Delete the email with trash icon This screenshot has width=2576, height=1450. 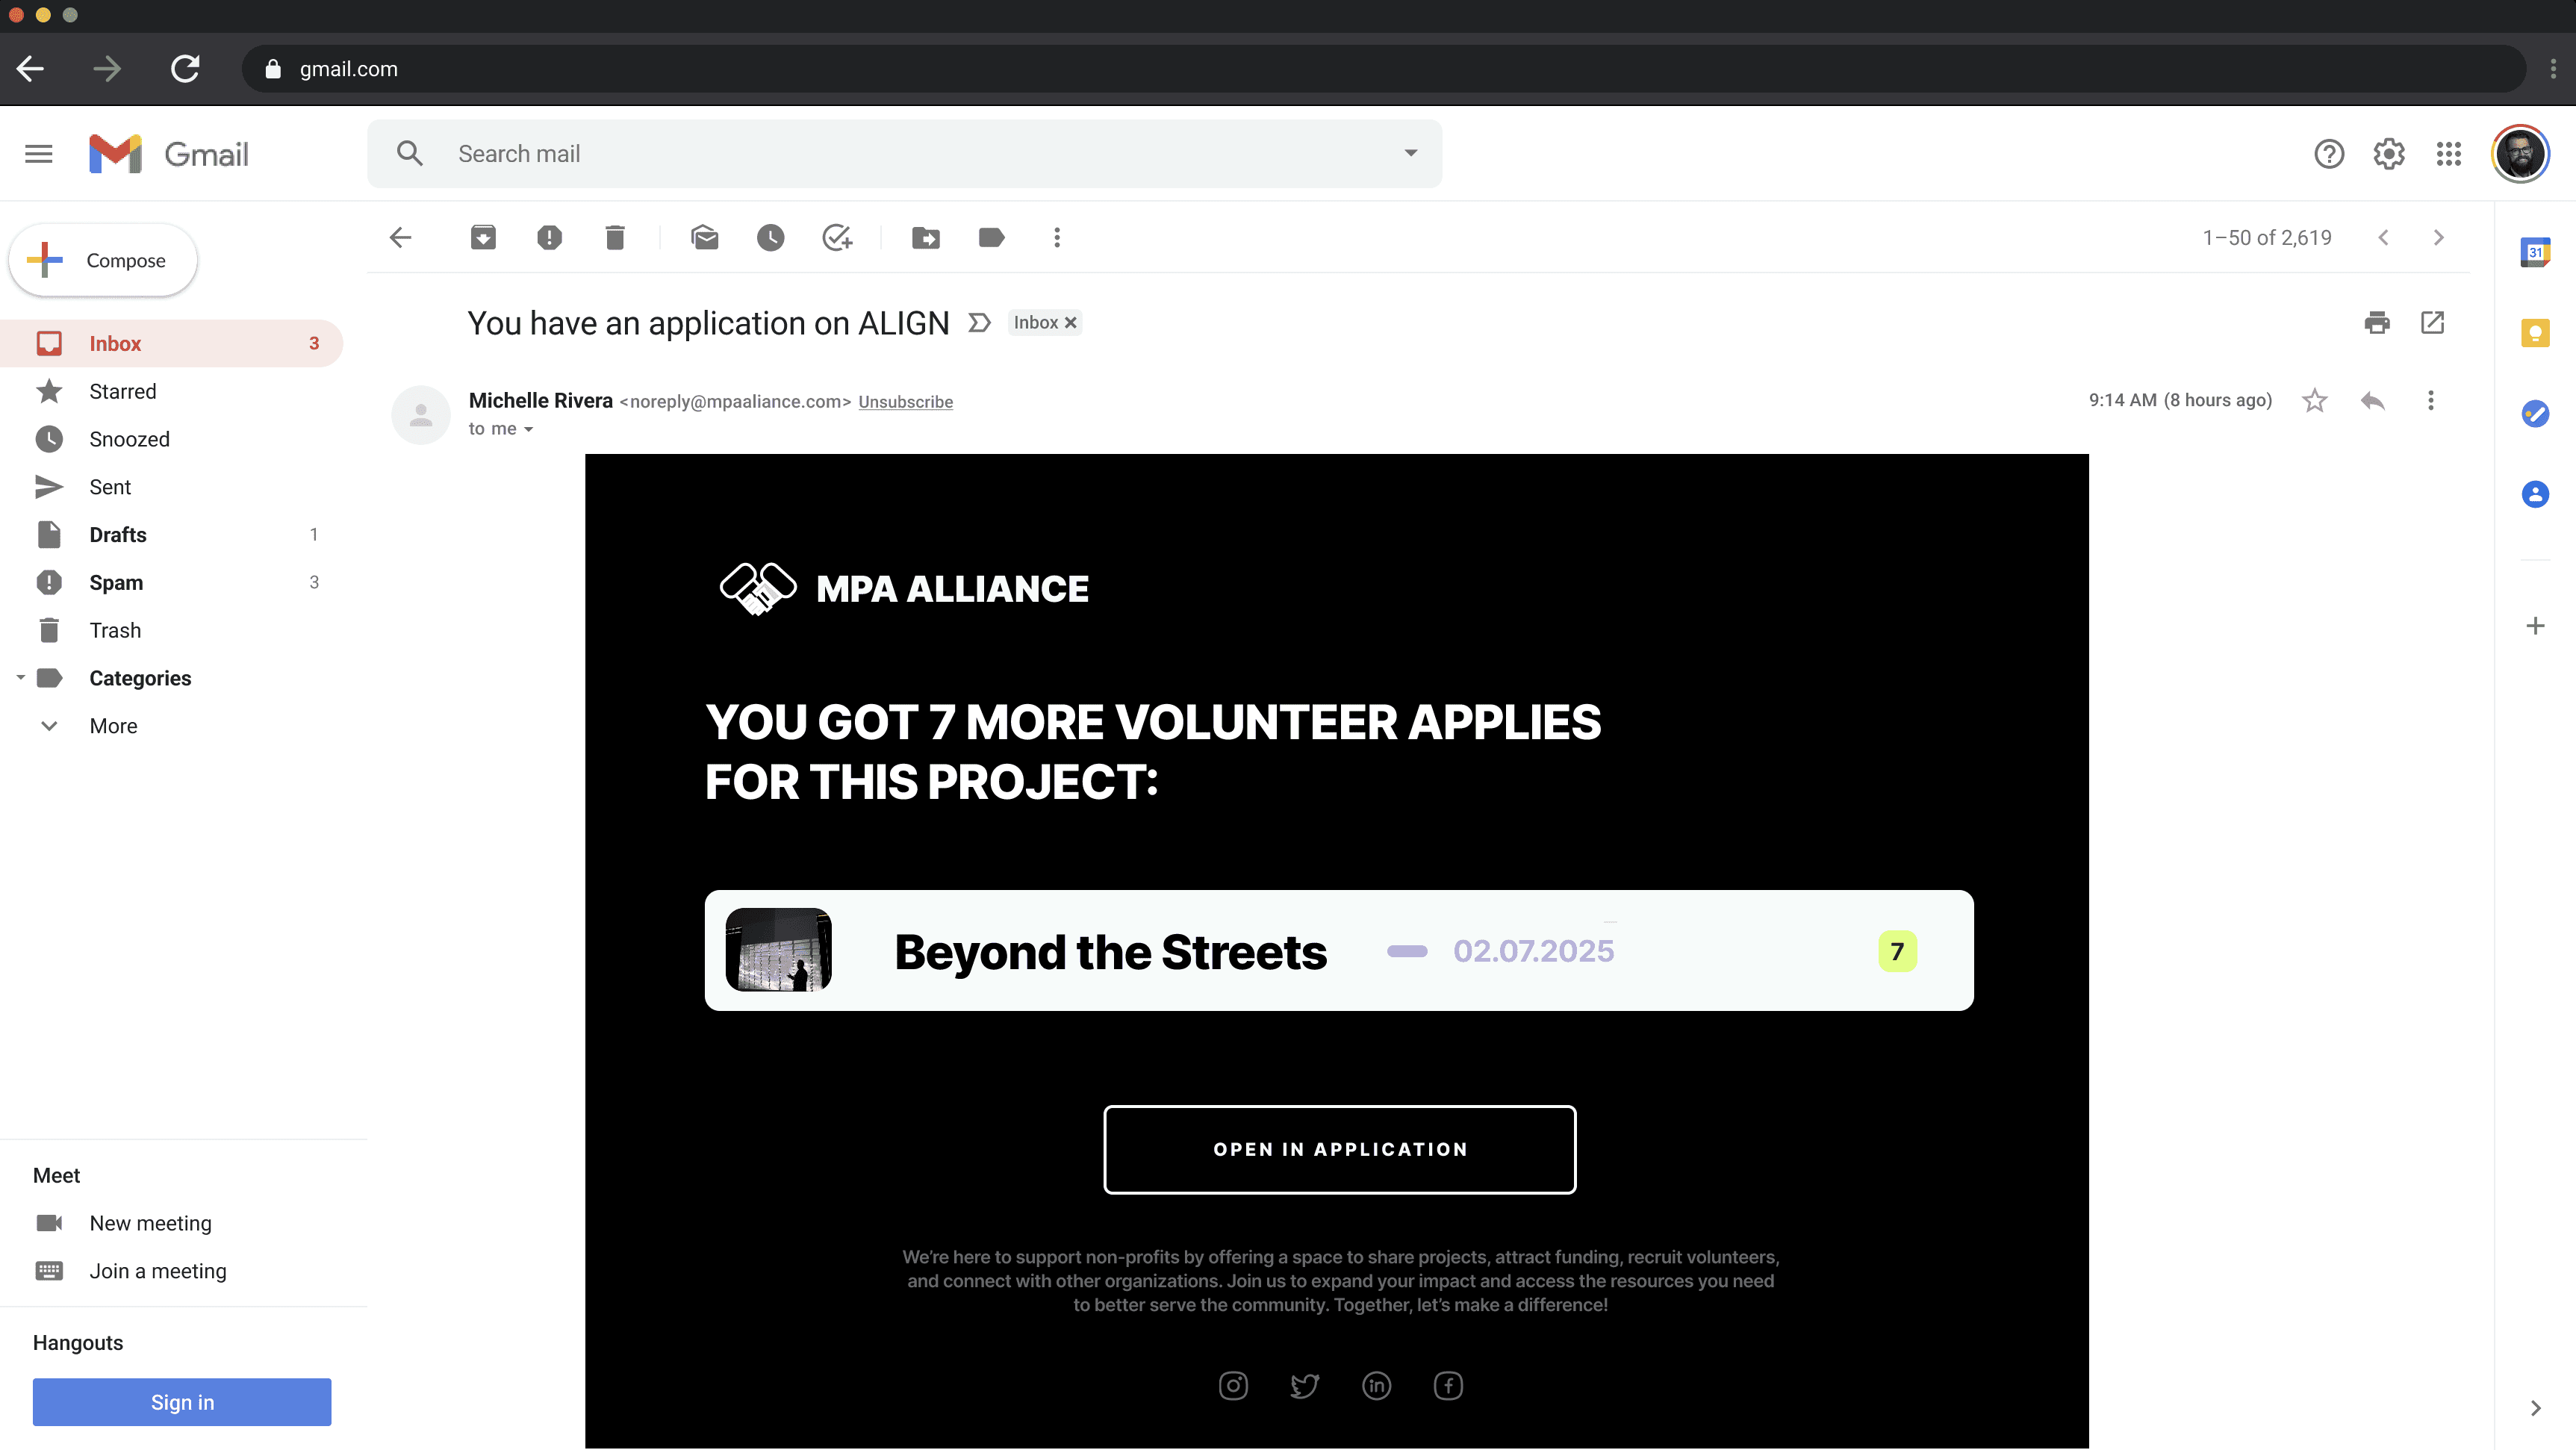pos(615,238)
